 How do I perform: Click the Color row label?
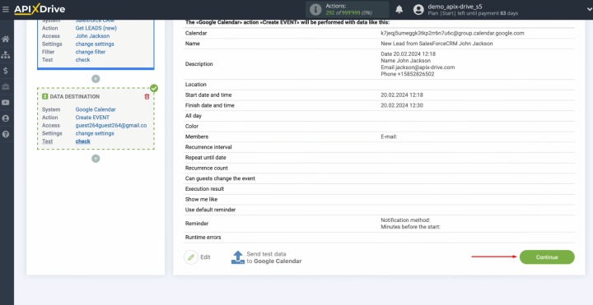click(x=192, y=126)
